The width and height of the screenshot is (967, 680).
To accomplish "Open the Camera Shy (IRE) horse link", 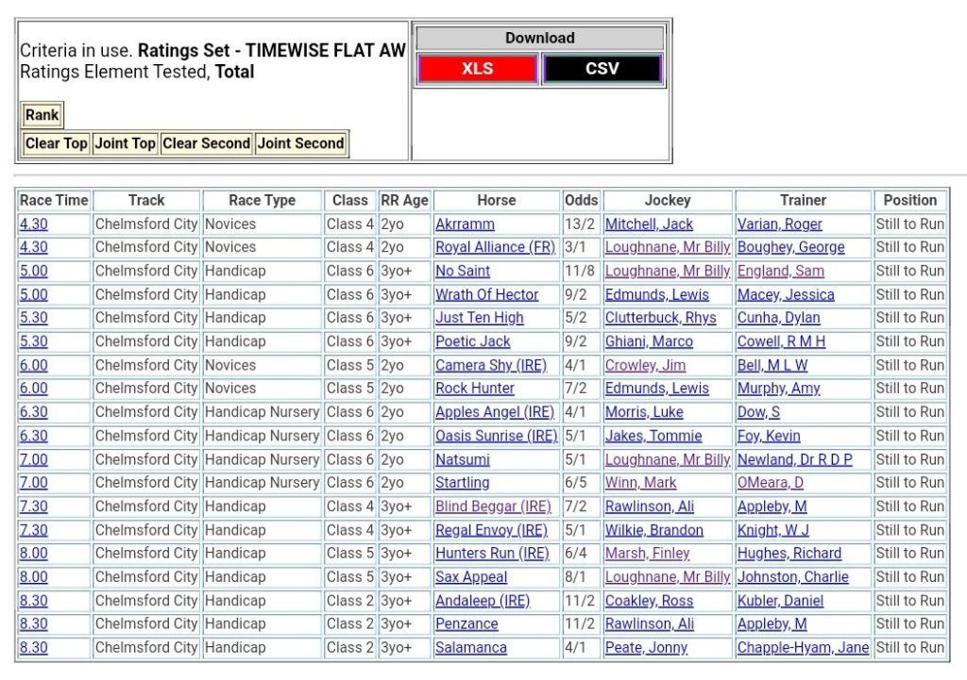I will pos(490,365).
